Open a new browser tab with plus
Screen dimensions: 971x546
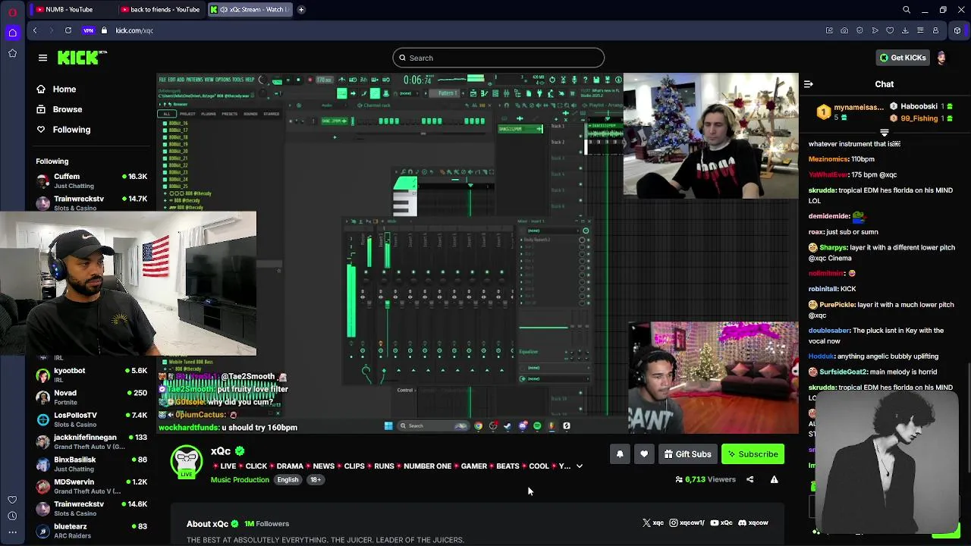[301, 10]
